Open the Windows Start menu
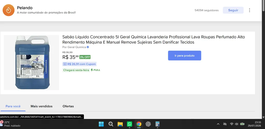 [x=101, y=124]
